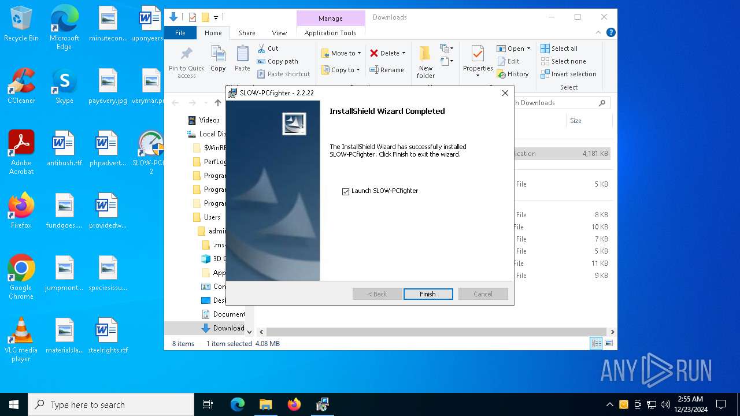Image resolution: width=740 pixels, height=416 pixels.
Task: Open Microsoft Edge desktop shortcut
Action: coord(64,27)
